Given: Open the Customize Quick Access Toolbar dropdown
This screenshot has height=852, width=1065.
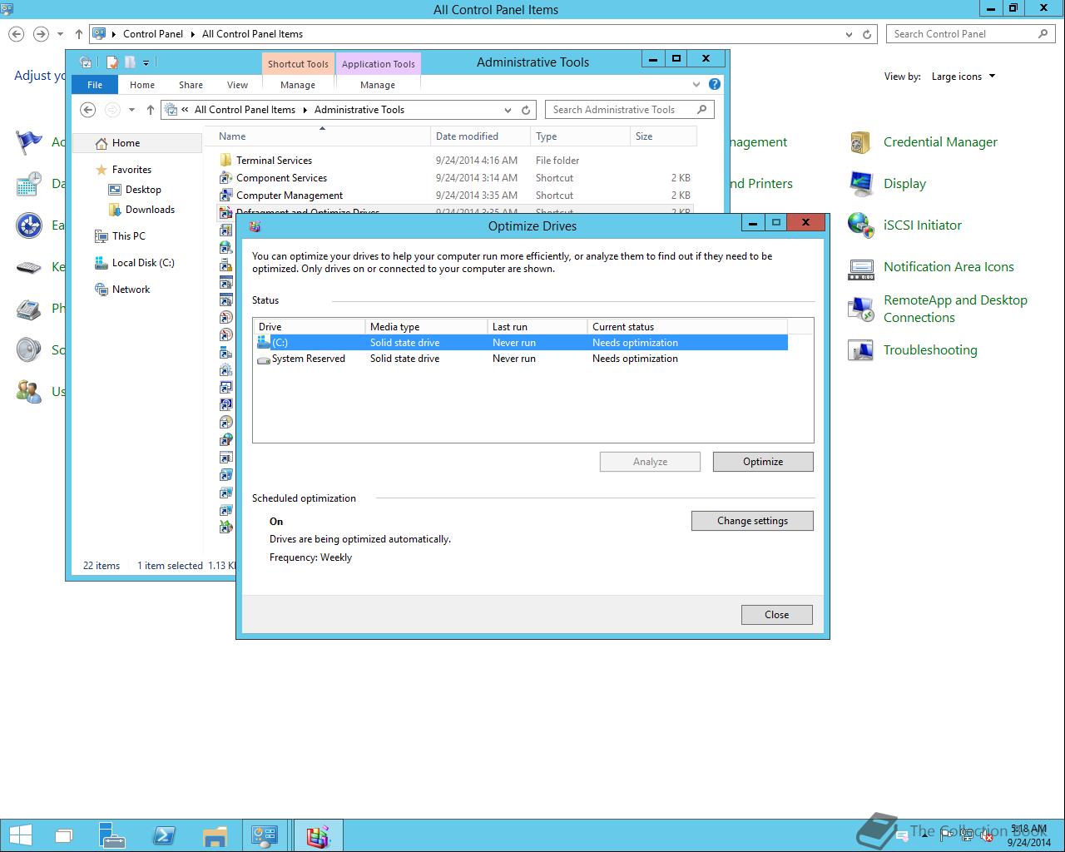Looking at the screenshot, I should 146,62.
